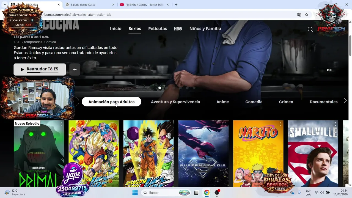Open the Superman & Lois poster
This screenshot has height=198, width=352.
(203, 154)
